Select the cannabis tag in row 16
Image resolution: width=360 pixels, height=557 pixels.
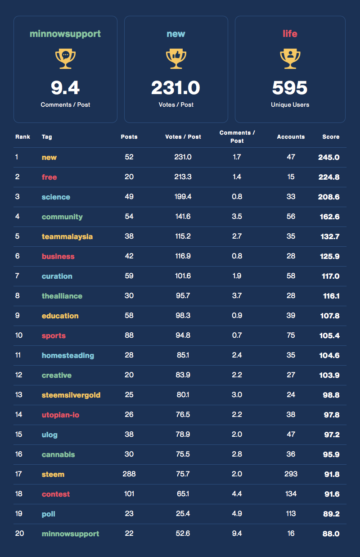pyautogui.click(x=58, y=455)
